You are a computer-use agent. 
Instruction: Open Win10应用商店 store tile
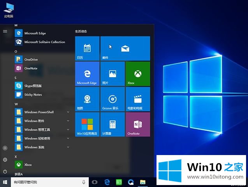pyautogui.click(x=87, y=125)
